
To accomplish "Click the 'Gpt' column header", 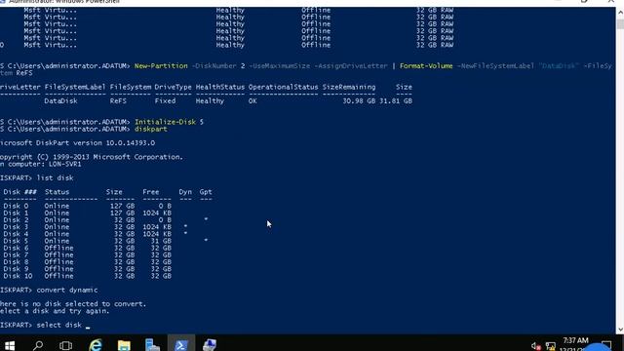I will point(206,192).
